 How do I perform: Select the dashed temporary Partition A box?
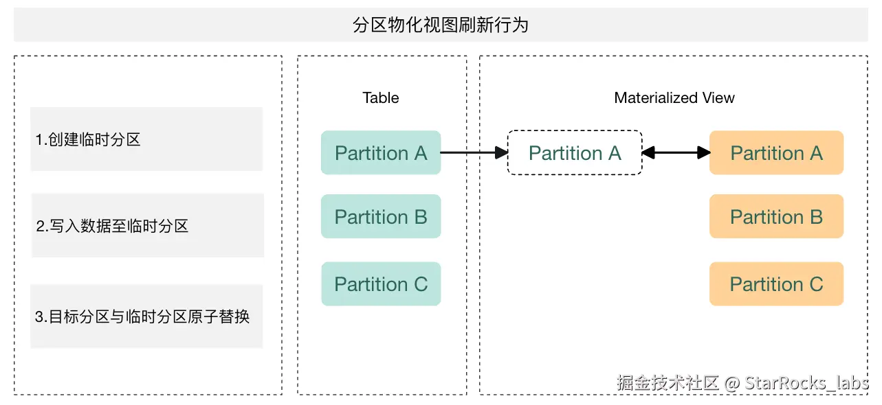[x=574, y=153]
